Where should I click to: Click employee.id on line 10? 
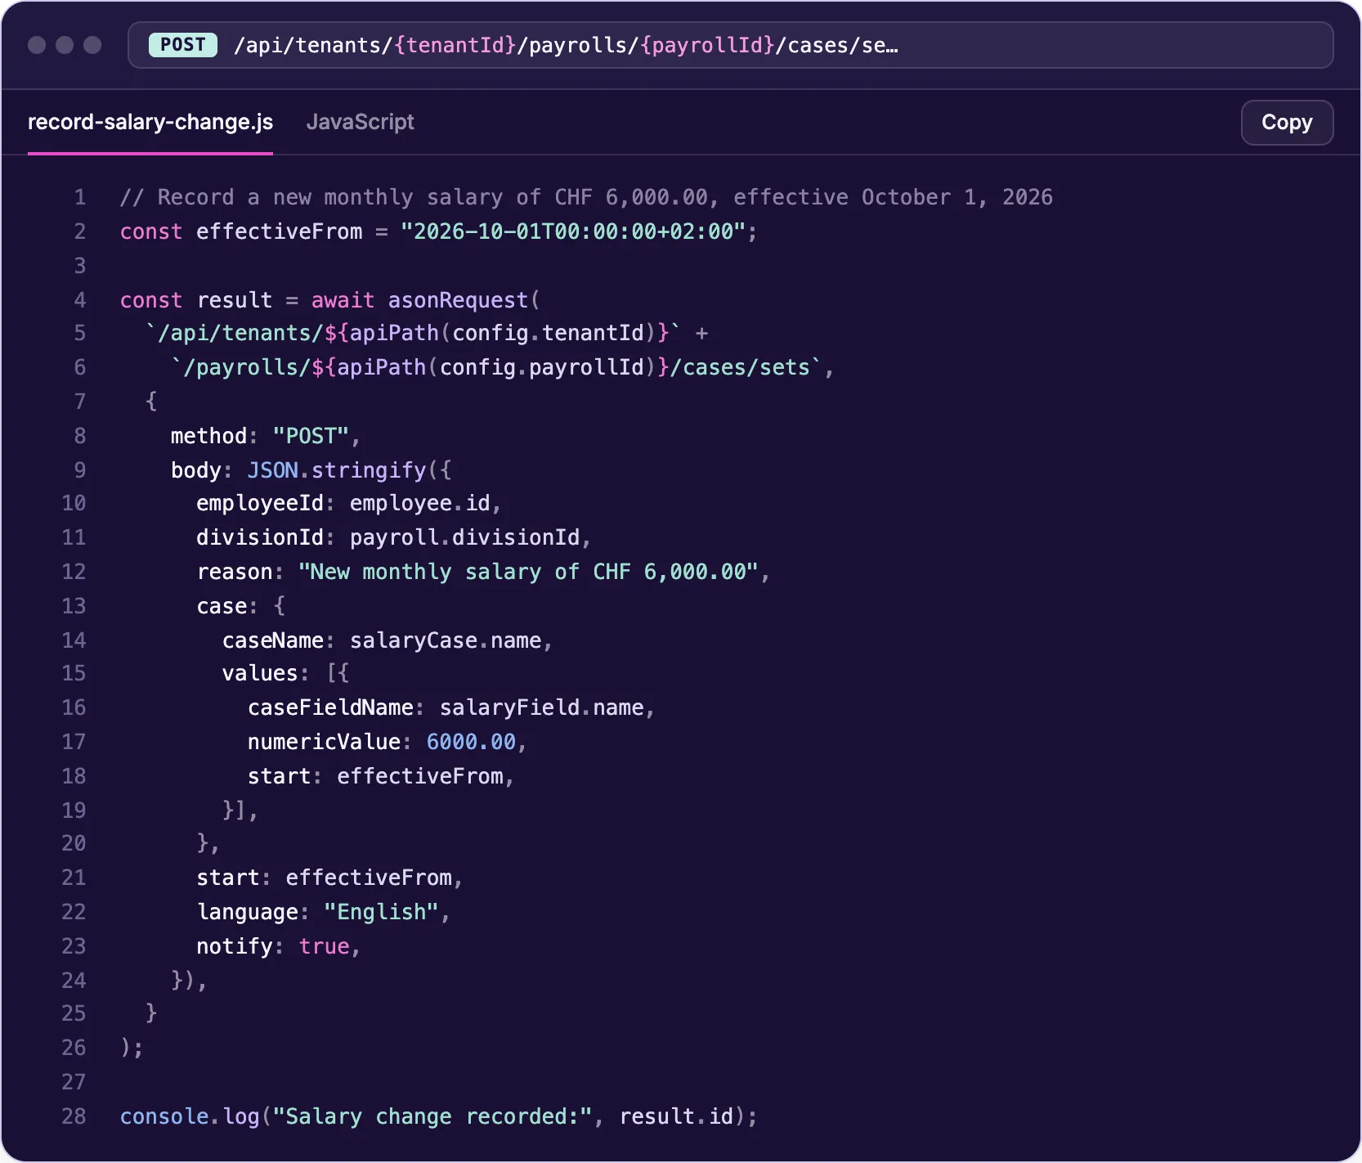click(x=420, y=503)
